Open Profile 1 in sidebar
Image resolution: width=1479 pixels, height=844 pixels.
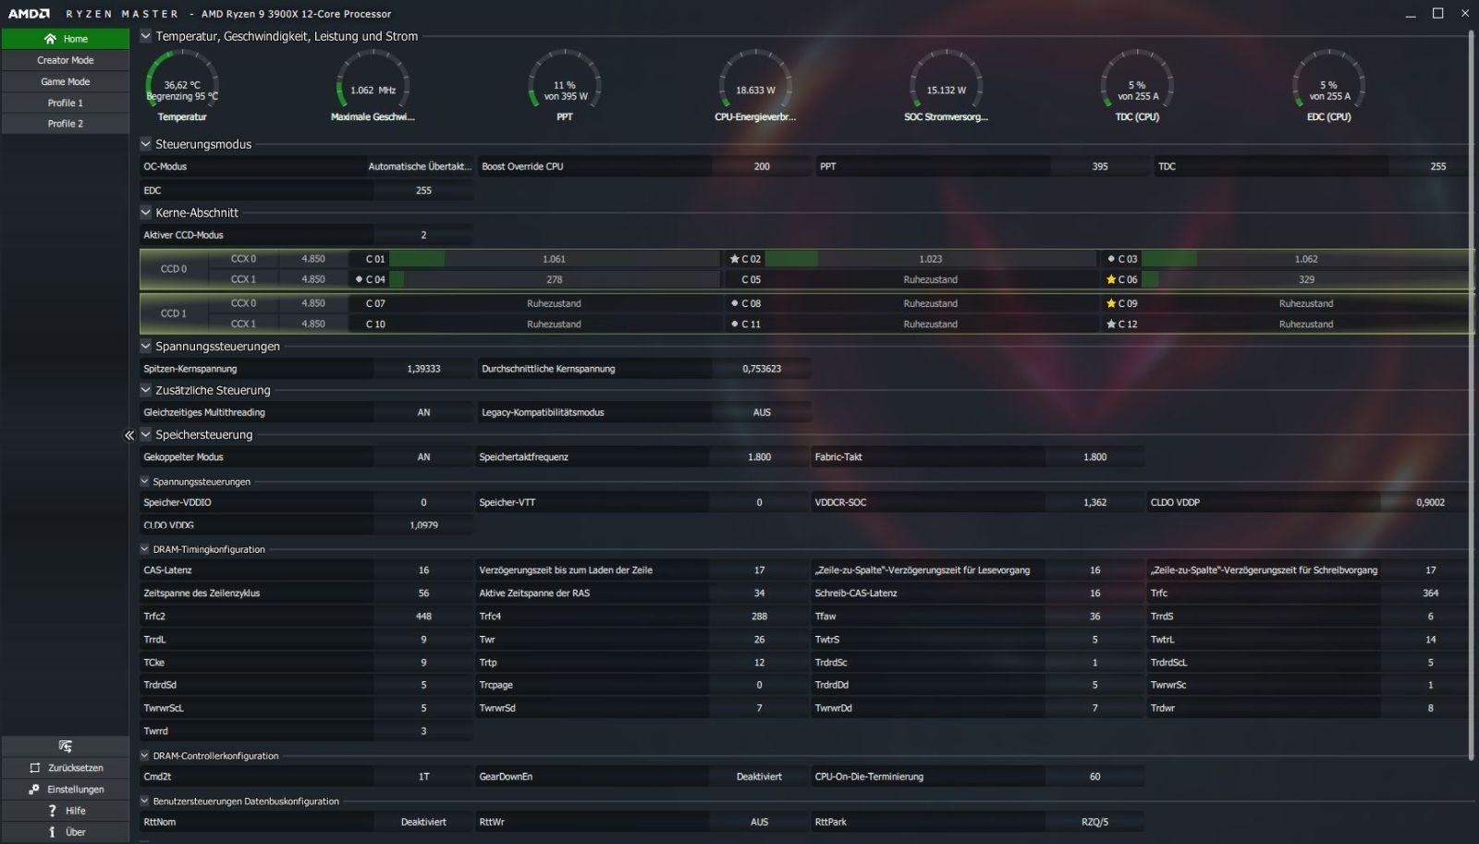pyautogui.click(x=66, y=103)
